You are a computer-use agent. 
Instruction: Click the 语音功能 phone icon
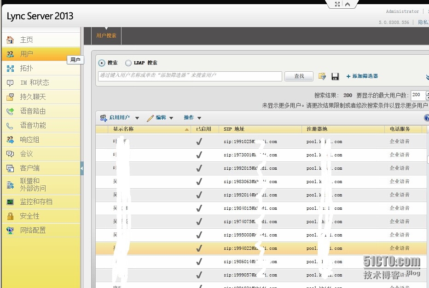coord(10,126)
